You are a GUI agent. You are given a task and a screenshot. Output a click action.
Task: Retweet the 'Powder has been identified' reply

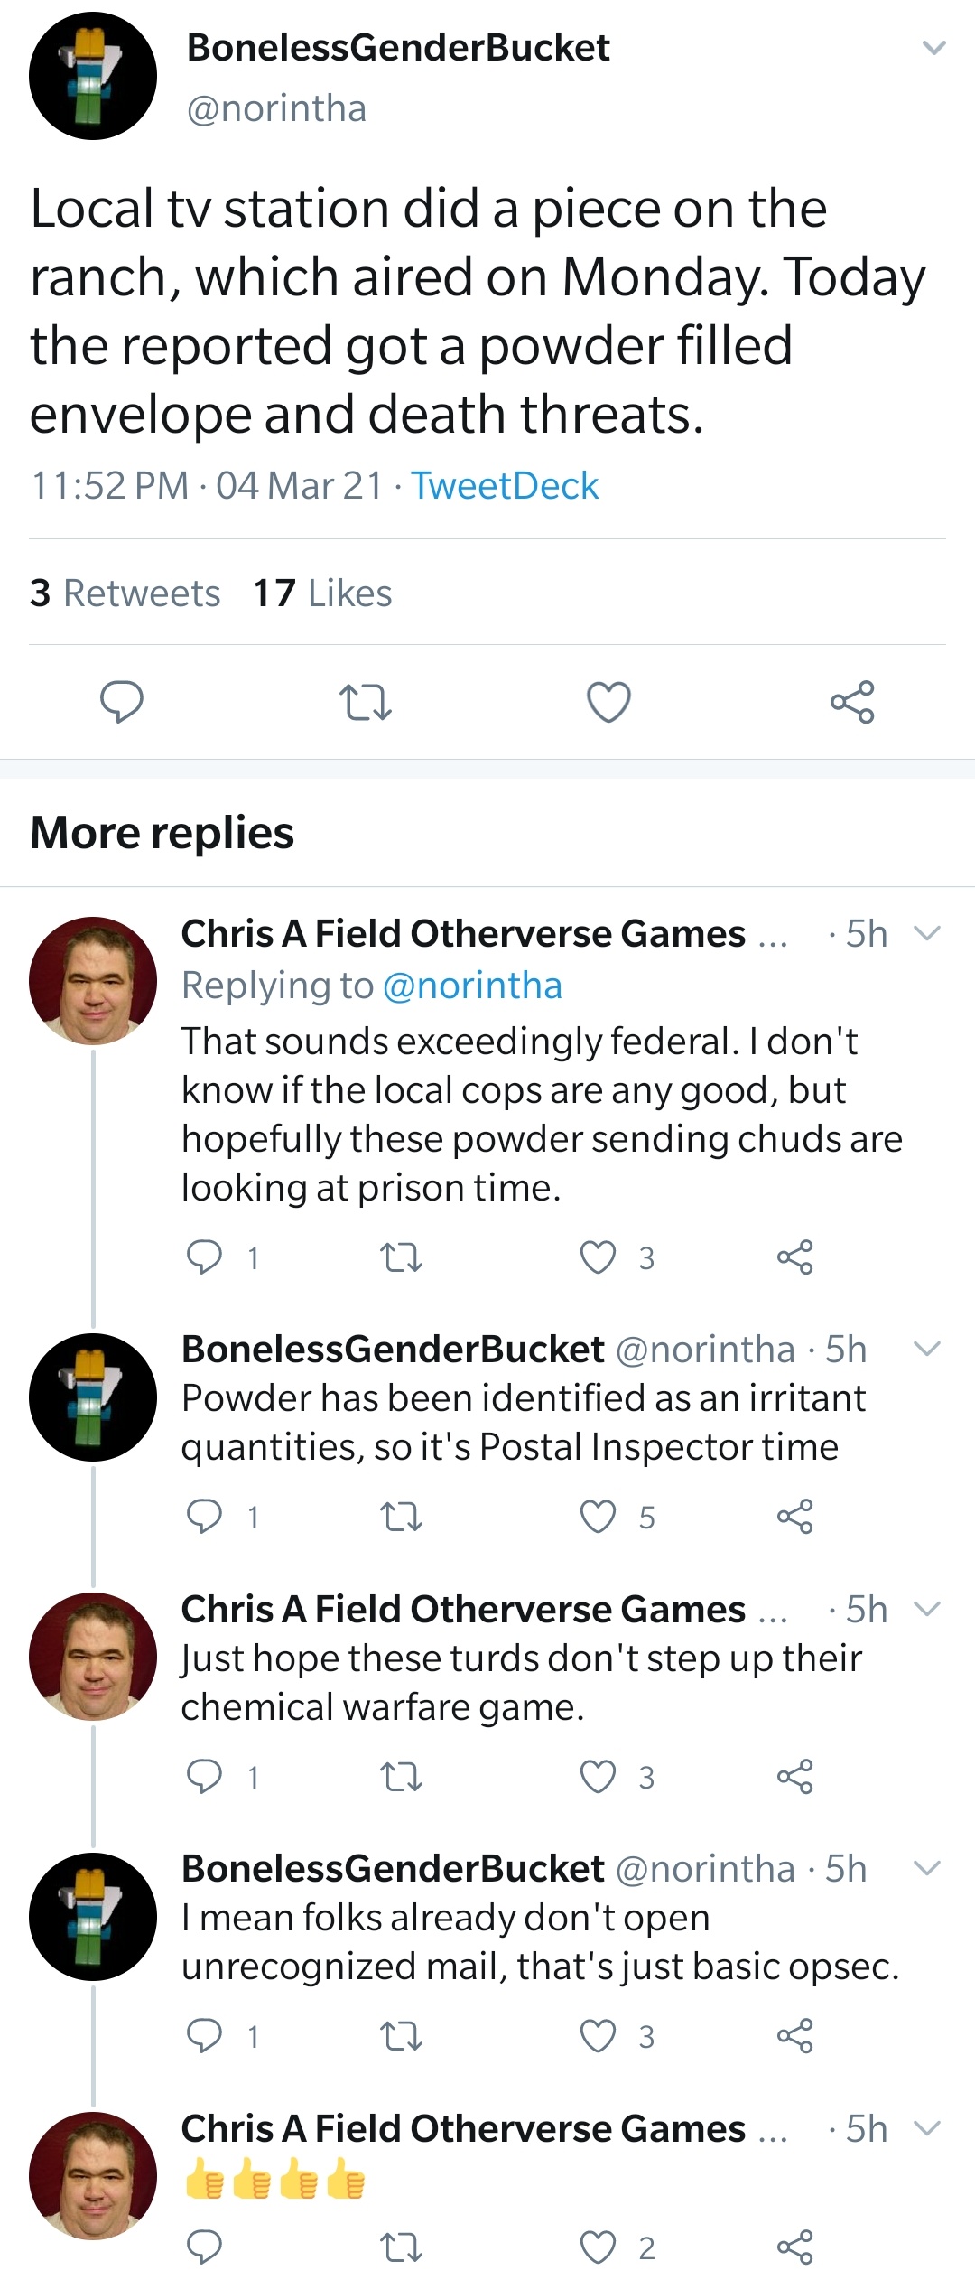pos(401,1517)
